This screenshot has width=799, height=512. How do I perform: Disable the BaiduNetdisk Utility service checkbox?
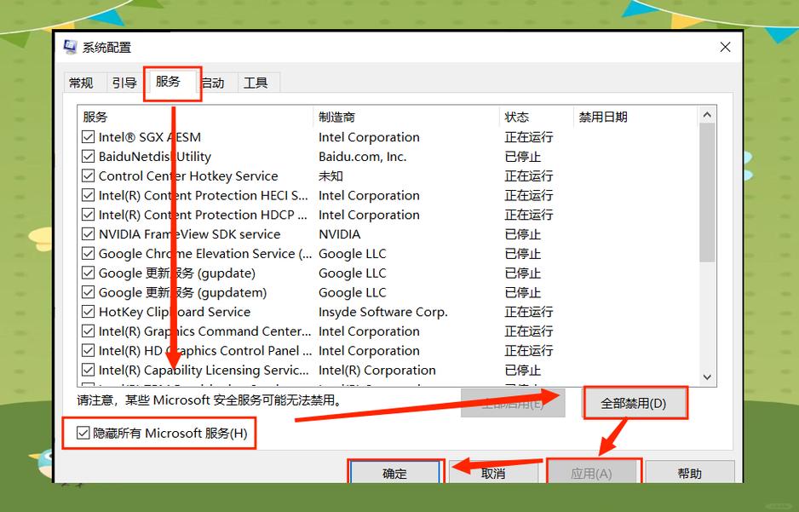[x=88, y=156]
